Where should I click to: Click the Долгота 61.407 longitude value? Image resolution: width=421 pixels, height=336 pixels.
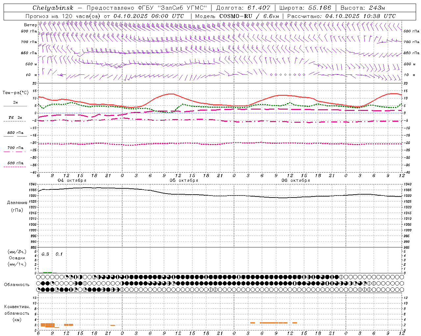point(243,8)
